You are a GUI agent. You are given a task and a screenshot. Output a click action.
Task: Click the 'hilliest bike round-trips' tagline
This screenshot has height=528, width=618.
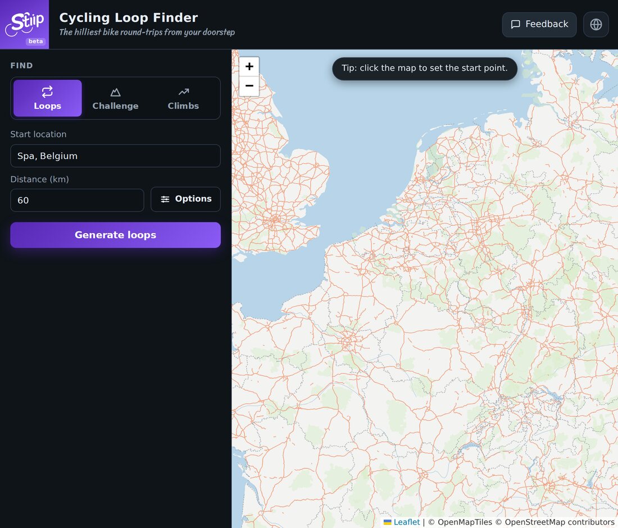pos(147,33)
